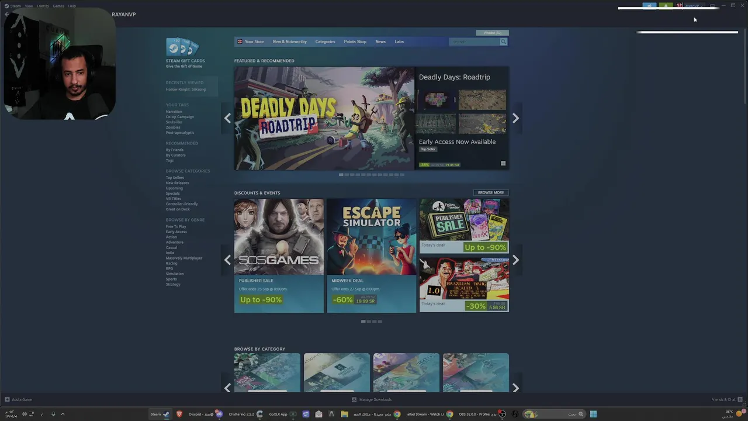Open Deadly Days Roadtrip featured banner
Image resolution: width=748 pixels, height=421 pixels.
coord(324,118)
